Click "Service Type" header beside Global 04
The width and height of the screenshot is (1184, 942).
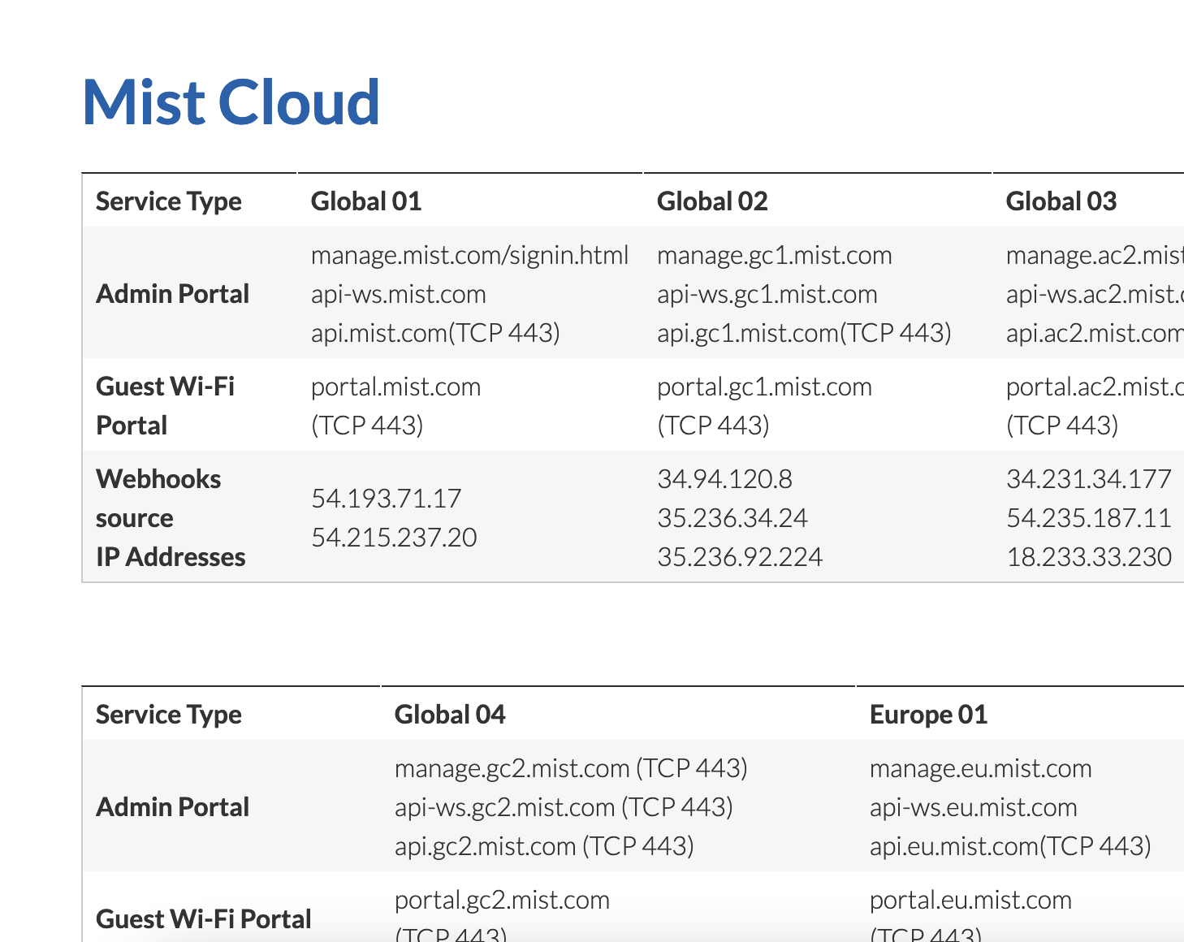coord(169,715)
